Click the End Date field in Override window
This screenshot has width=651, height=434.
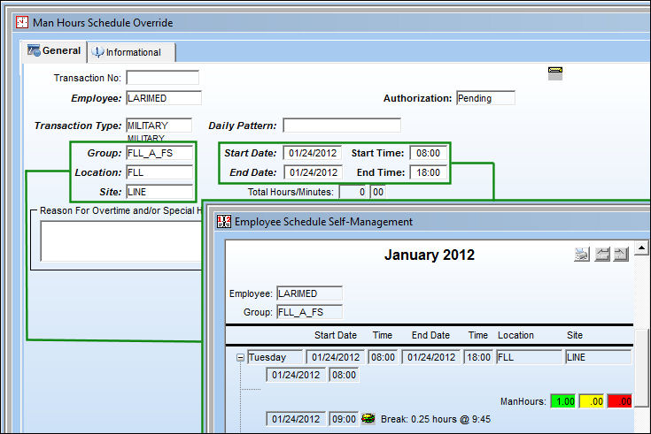point(313,172)
